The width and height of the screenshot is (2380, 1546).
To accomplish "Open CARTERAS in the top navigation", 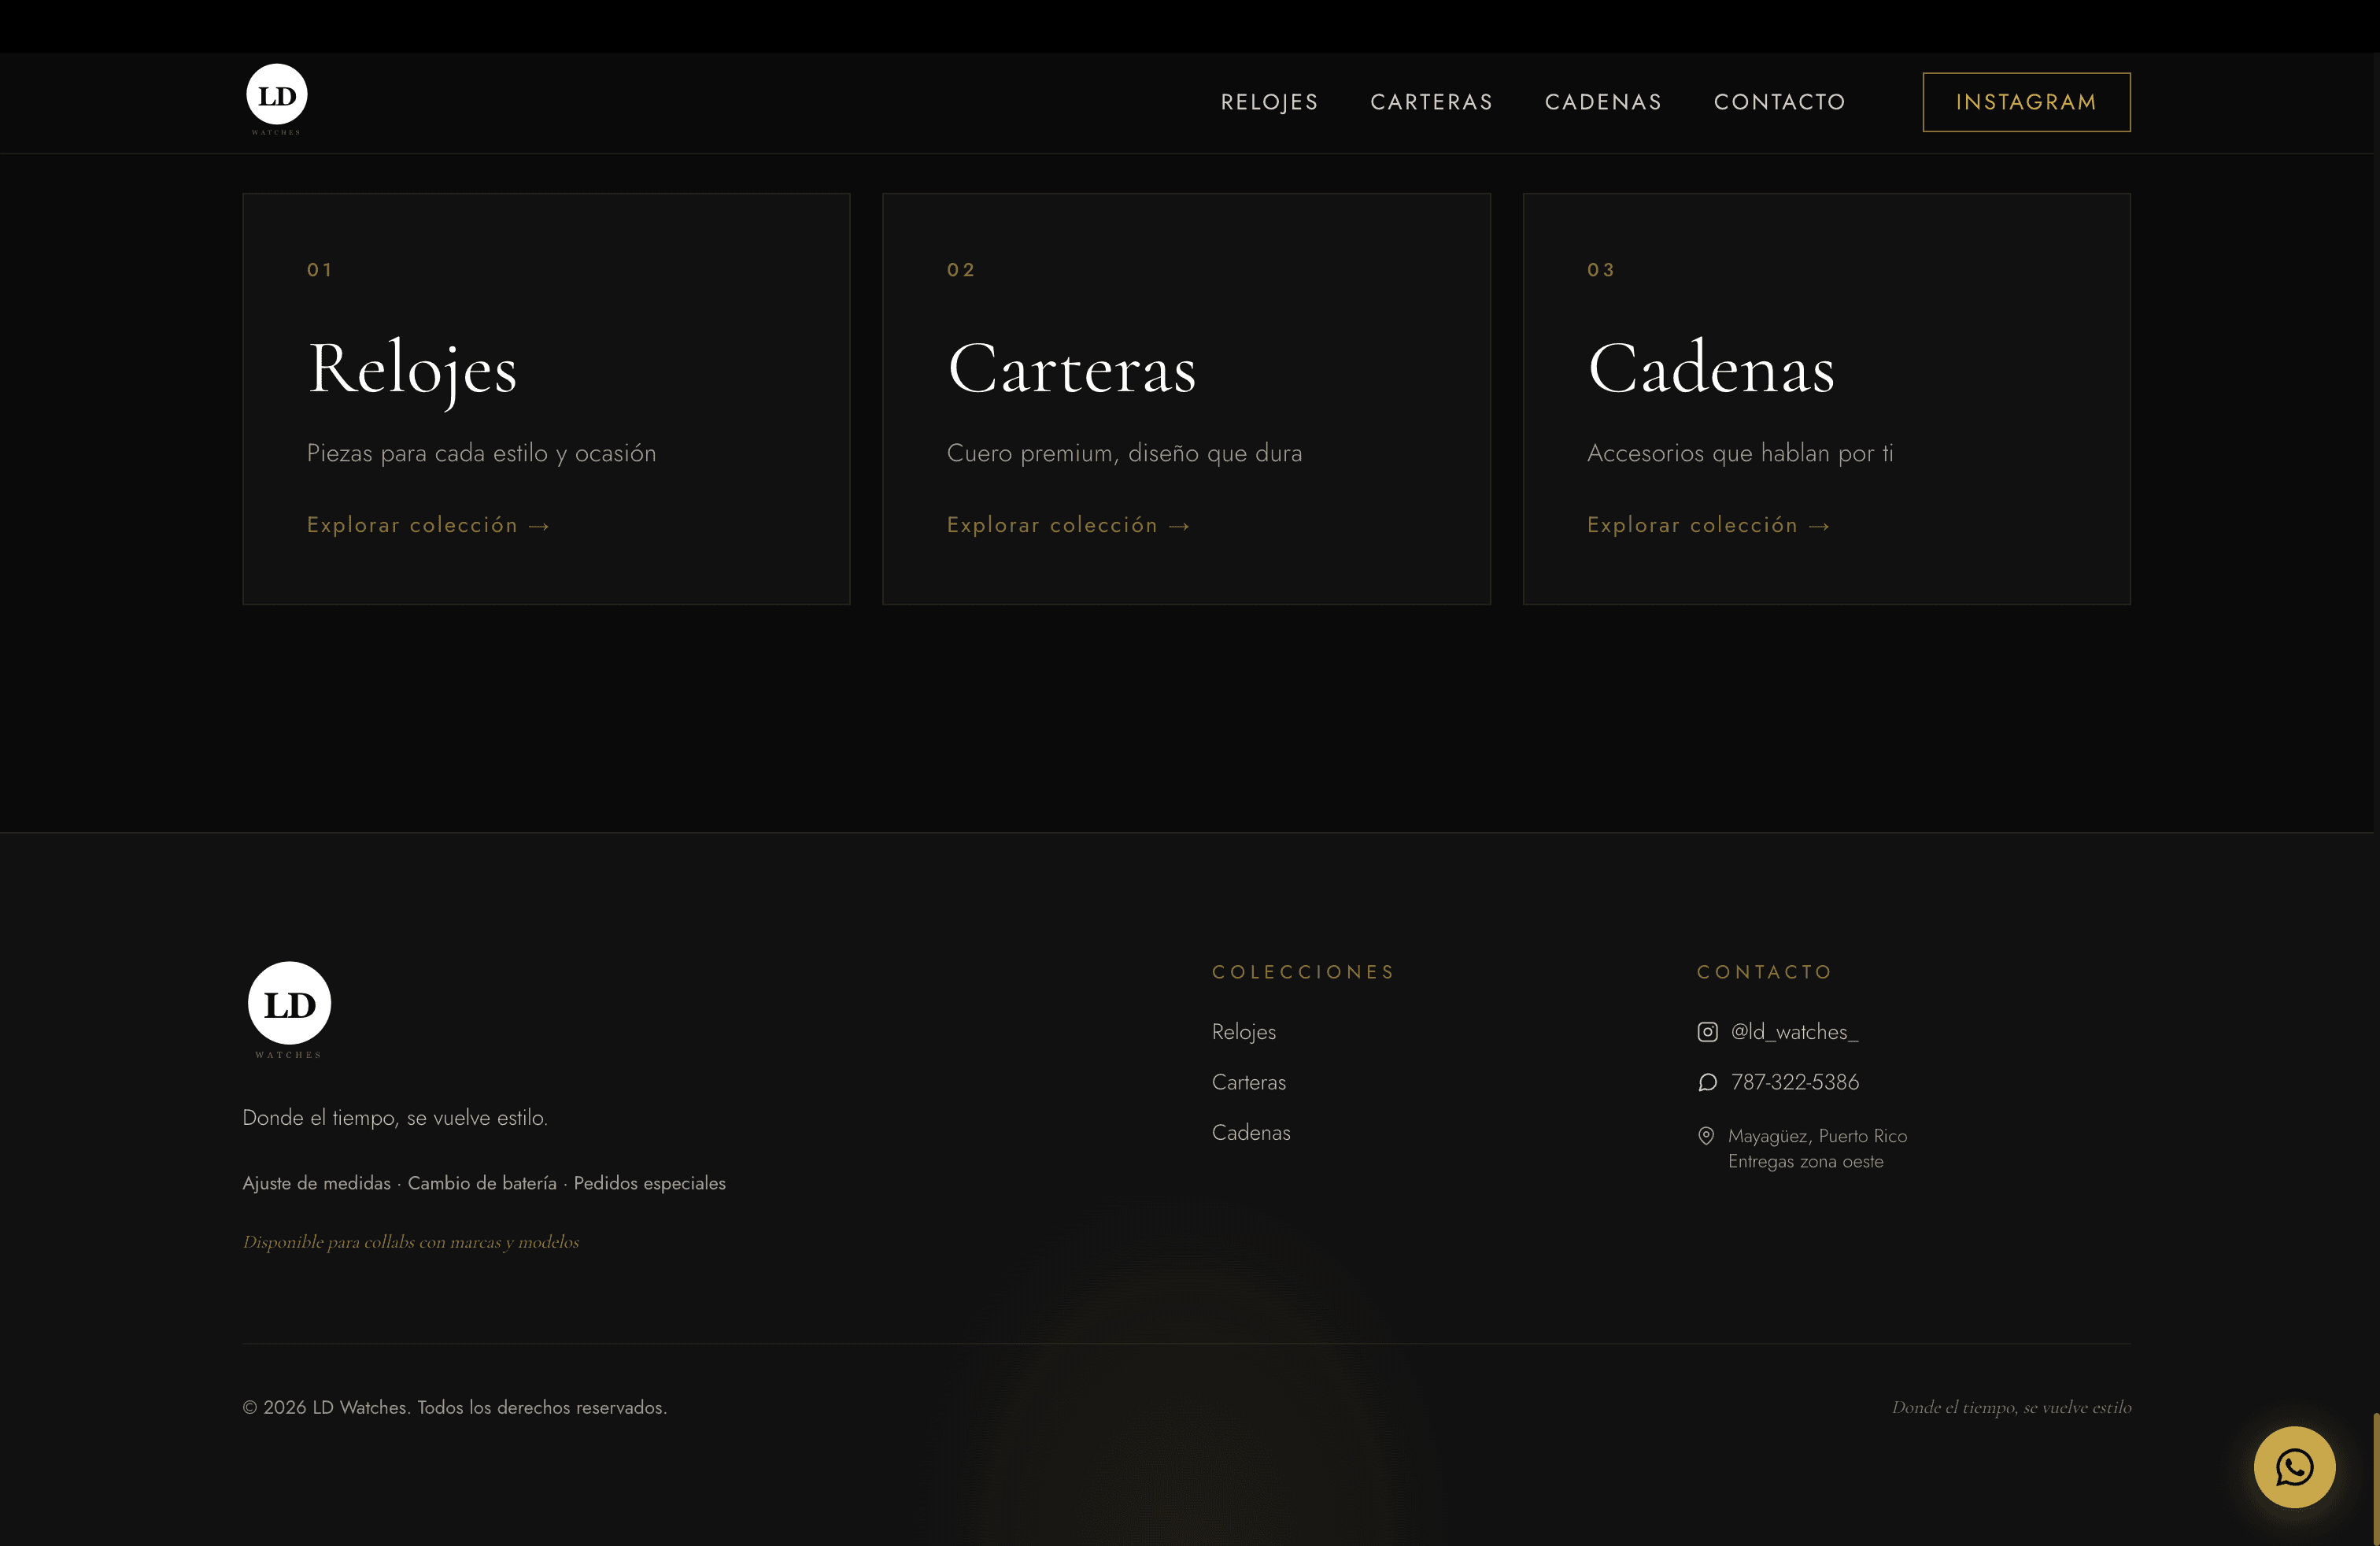I will [x=1431, y=102].
